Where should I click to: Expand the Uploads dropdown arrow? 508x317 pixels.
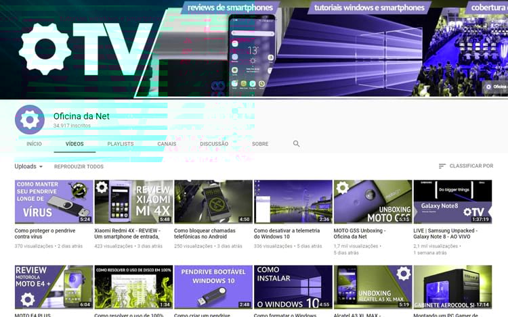point(41,166)
